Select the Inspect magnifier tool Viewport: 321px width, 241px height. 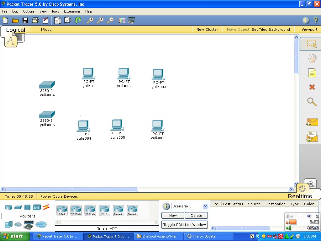click(x=312, y=102)
